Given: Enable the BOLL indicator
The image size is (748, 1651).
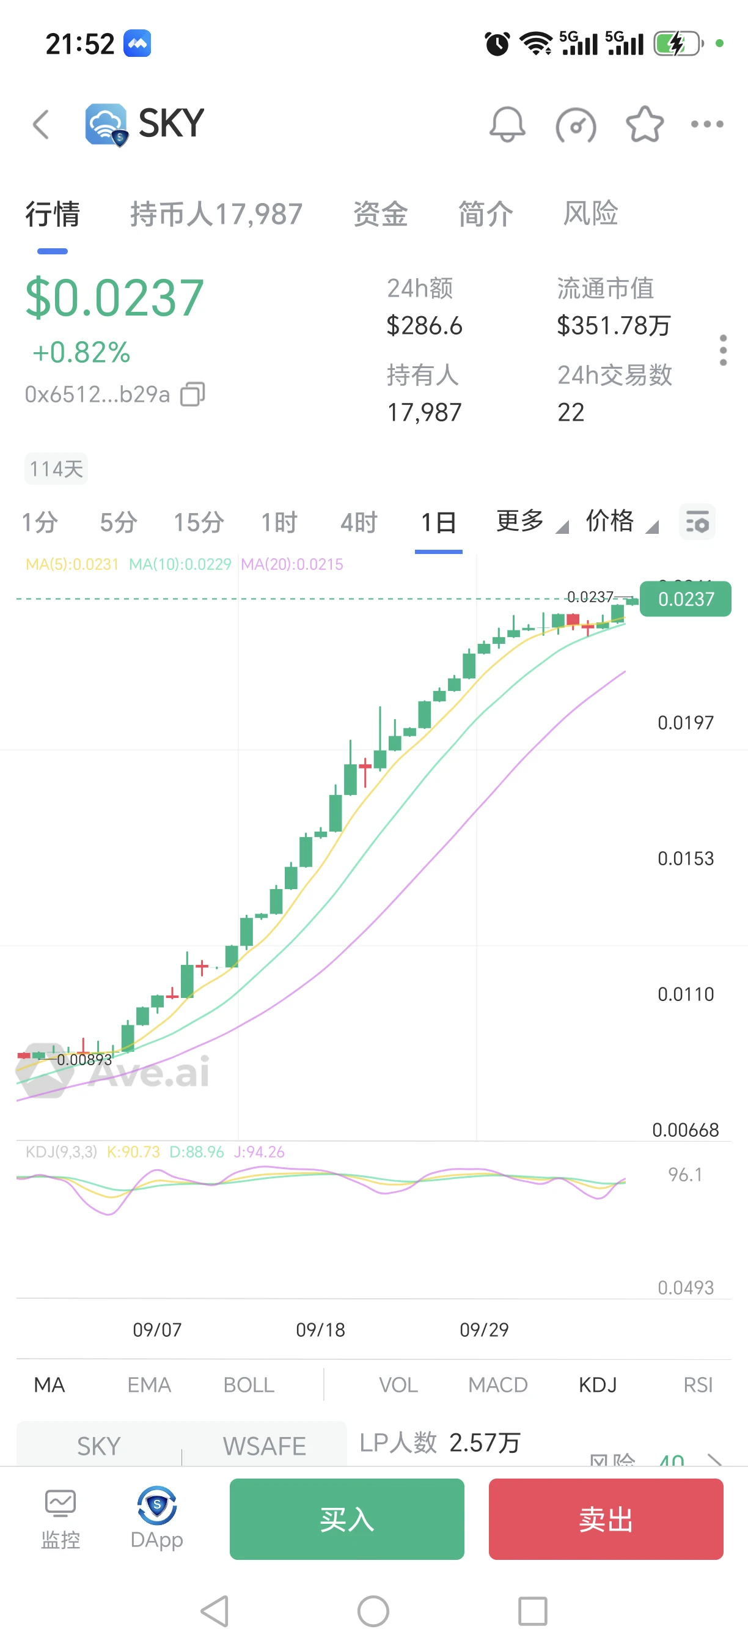Looking at the screenshot, I should point(249,1385).
